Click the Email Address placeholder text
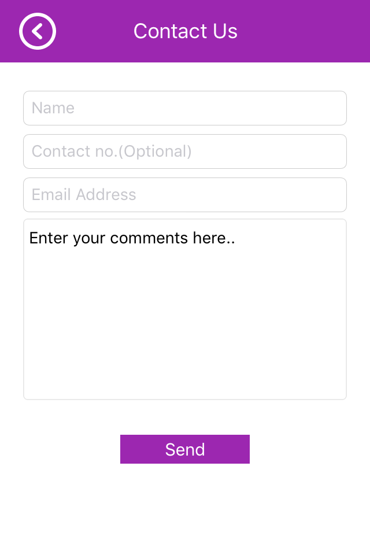 tap(84, 195)
